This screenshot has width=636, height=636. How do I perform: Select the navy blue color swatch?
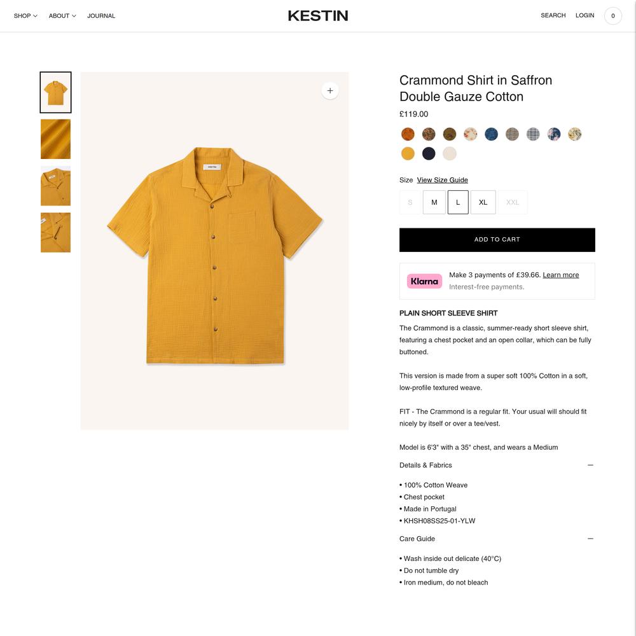[428, 154]
